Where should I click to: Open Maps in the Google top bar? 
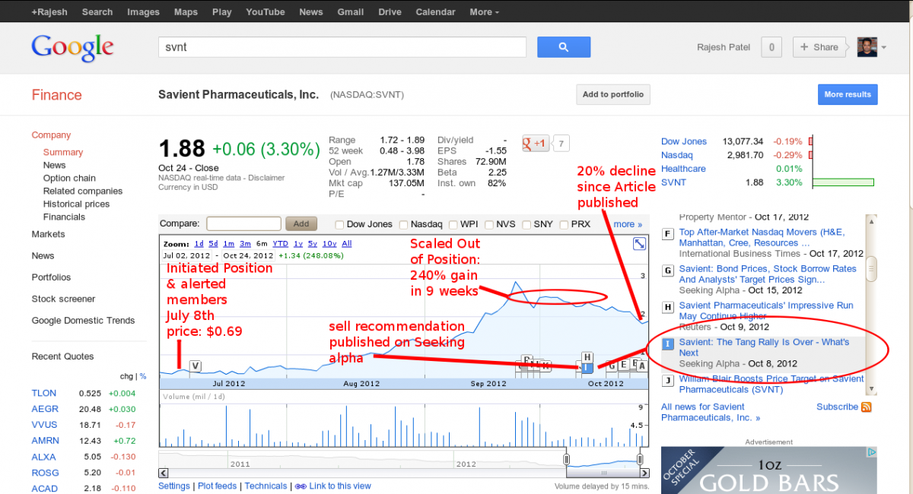(186, 11)
